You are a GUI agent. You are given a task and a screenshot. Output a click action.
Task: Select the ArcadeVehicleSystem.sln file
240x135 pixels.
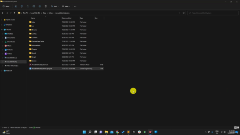point(66,65)
